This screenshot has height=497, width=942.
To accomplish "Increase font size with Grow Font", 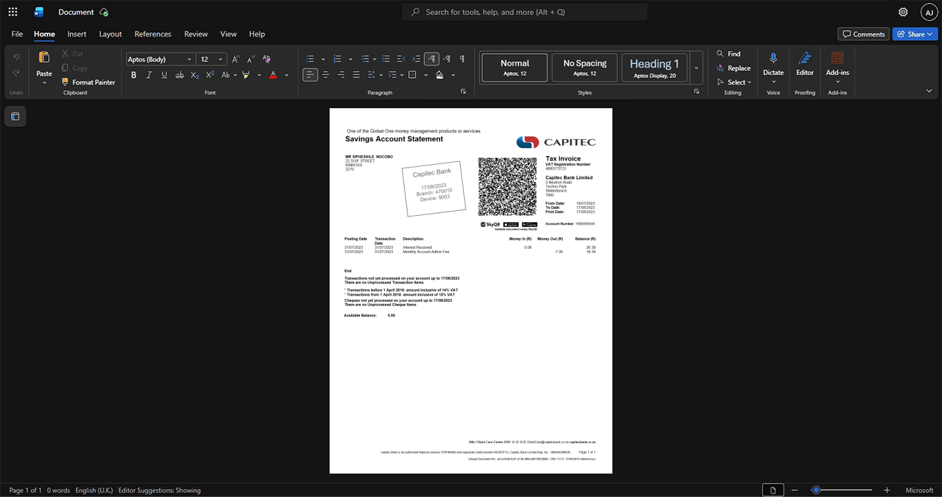I will tap(236, 59).
